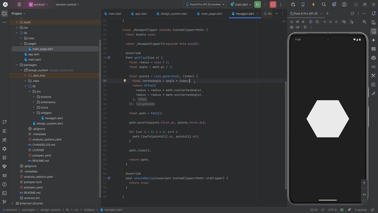Screen dimensions: 378x213
Task: Click the code intention light bulb
Action: [x=125, y=81]
